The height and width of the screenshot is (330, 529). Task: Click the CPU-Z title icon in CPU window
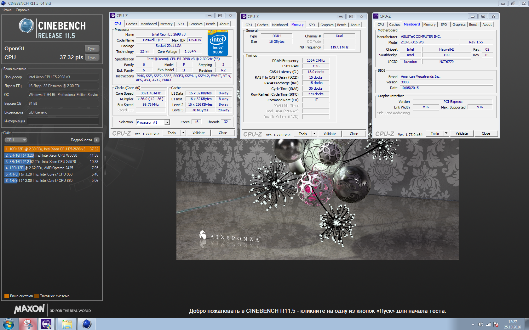[x=113, y=15]
